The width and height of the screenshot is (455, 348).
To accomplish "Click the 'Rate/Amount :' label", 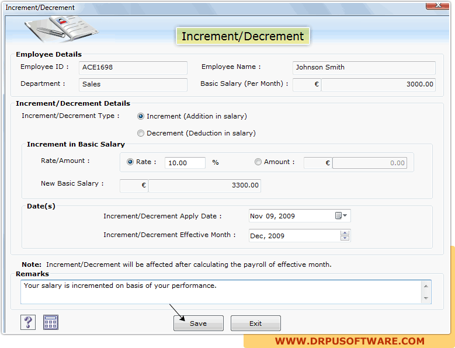I will (x=65, y=161).
